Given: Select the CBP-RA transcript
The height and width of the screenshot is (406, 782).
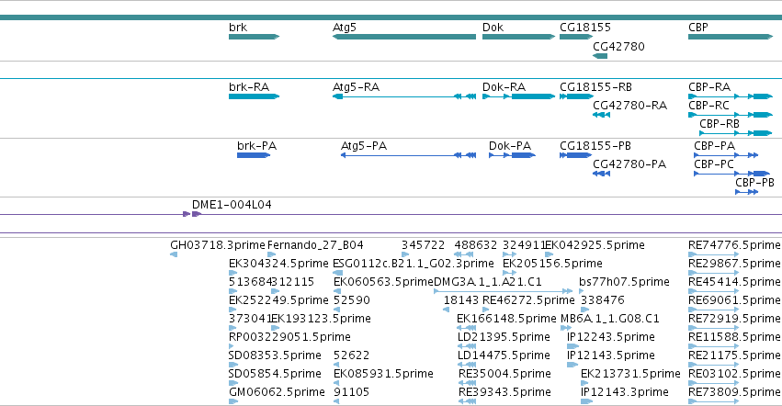Looking at the screenshot, I should pos(731,96).
